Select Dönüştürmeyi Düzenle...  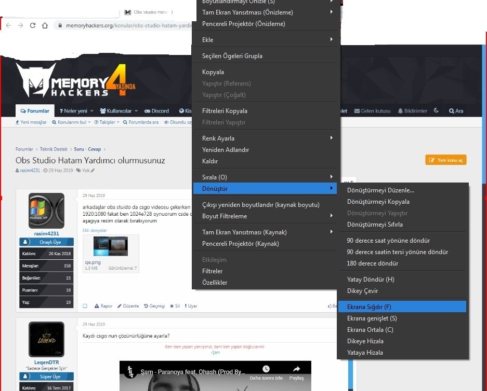coord(402,190)
